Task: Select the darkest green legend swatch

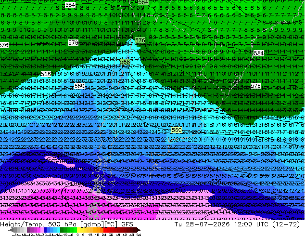Action: pos(62,230)
